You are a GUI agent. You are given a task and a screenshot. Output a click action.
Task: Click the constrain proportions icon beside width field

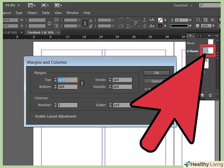[x=50, y=23]
